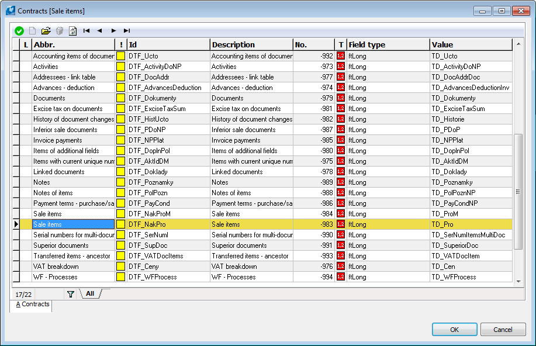Click the exclamation mark column header
Viewport: 536px width, 346px height.
click(x=121, y=45)
